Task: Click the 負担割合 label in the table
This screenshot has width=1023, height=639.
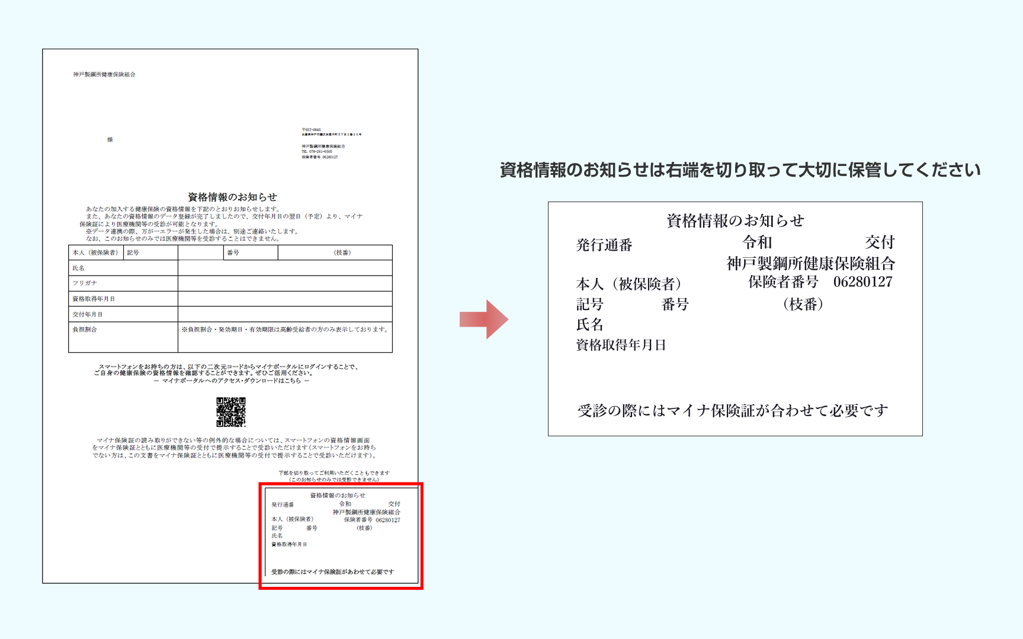Action: coord(85,330)
